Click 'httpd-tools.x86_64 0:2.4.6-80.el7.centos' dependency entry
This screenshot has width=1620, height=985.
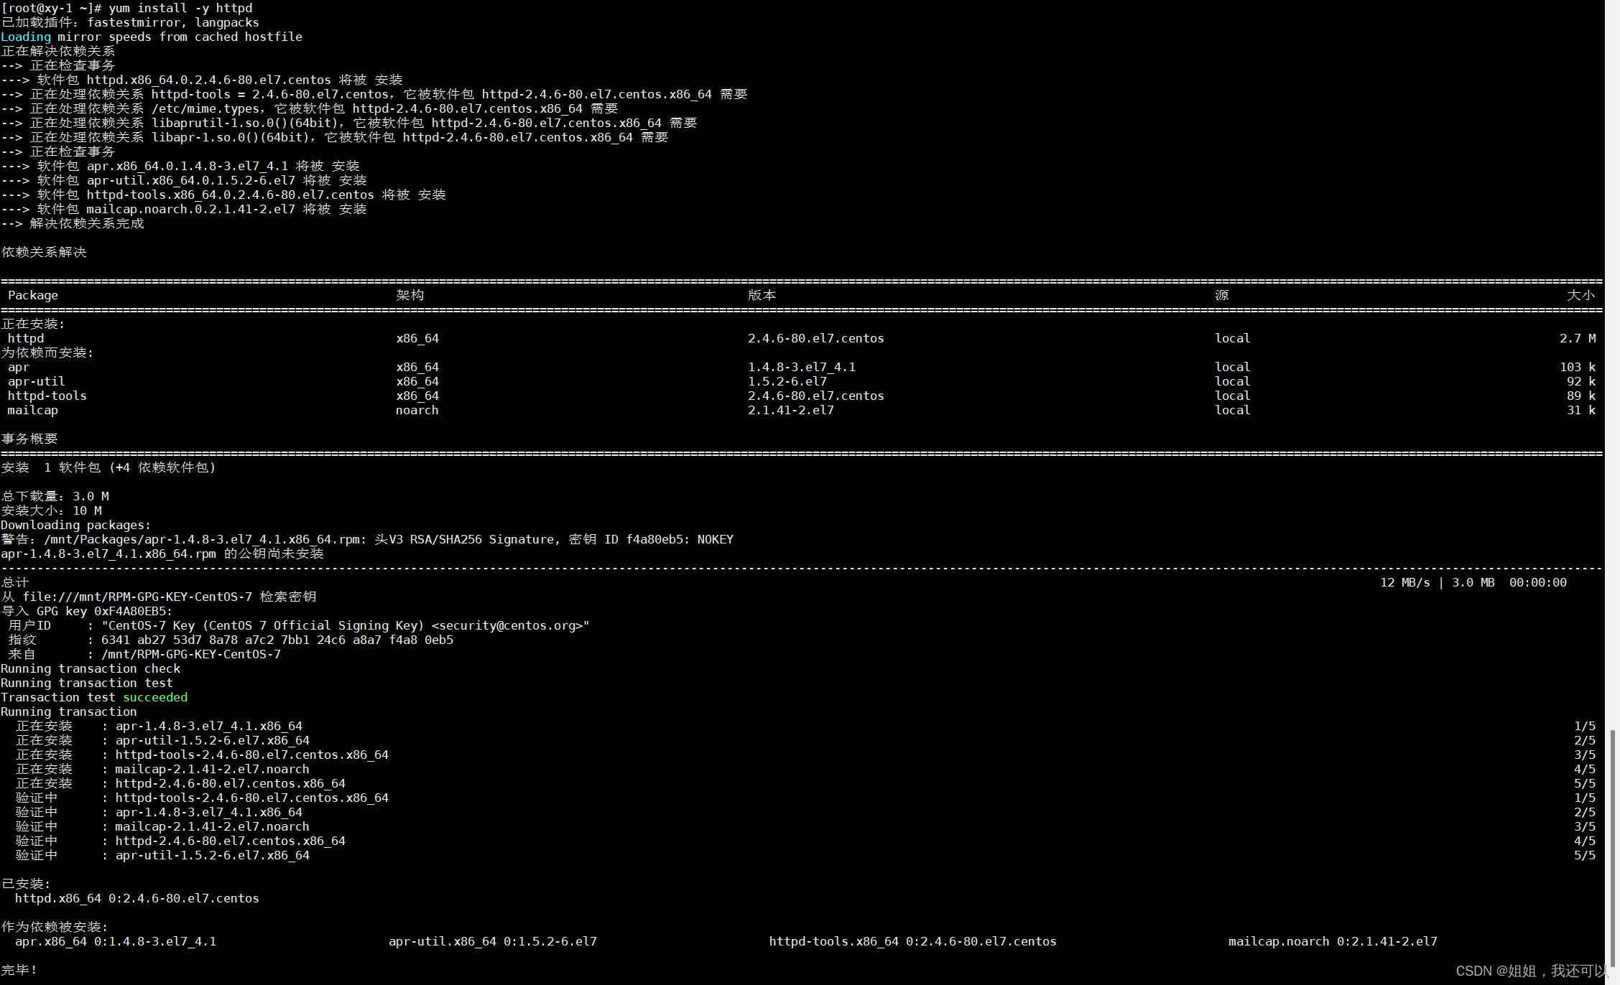point(913,941)
